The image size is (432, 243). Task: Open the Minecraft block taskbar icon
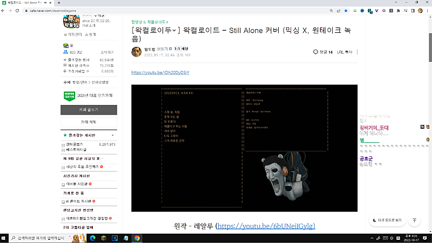(104, 238)
